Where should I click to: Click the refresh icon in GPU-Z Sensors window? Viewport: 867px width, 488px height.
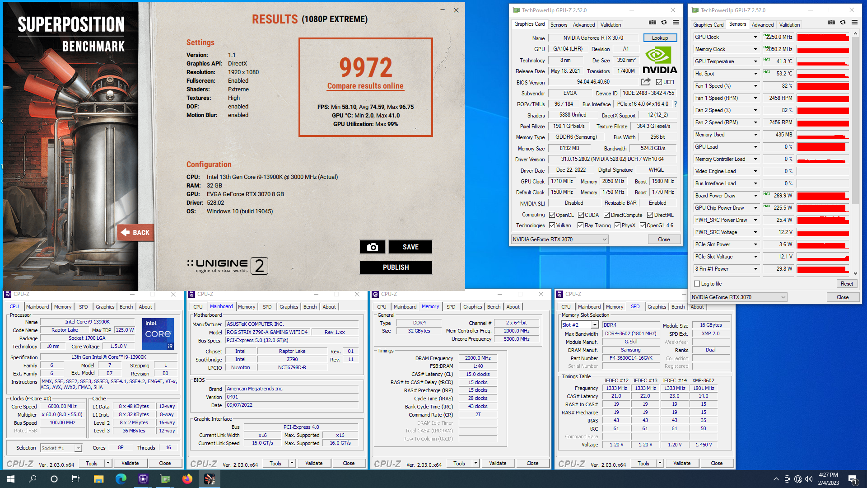click(x=843, y=22)
